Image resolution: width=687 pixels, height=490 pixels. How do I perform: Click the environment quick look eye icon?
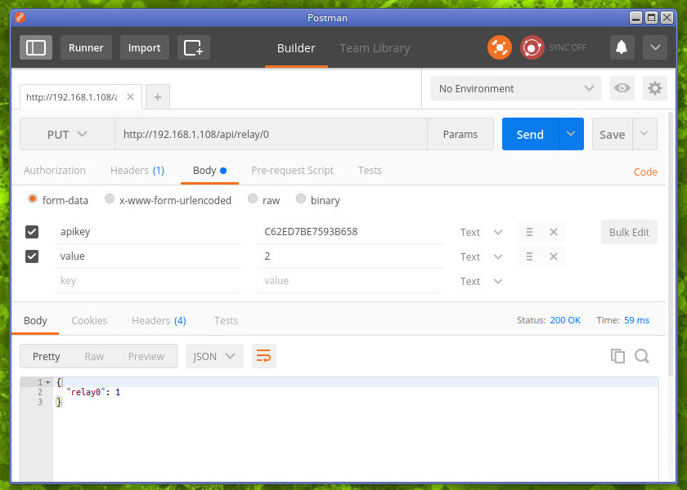tap(622, 88)
